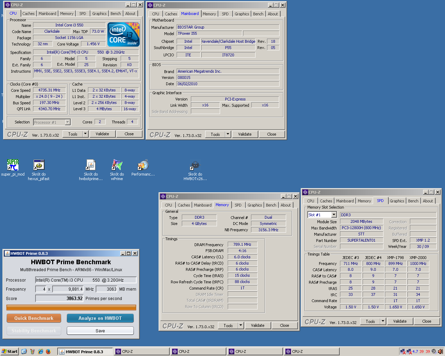Click Tools button in CPU-Z CPU window
445x356 pixels.
(73, 134)
